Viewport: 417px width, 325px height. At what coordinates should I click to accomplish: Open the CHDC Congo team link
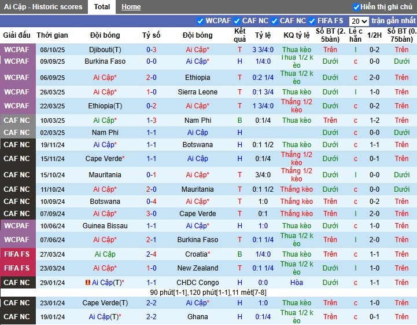(198, 283)
